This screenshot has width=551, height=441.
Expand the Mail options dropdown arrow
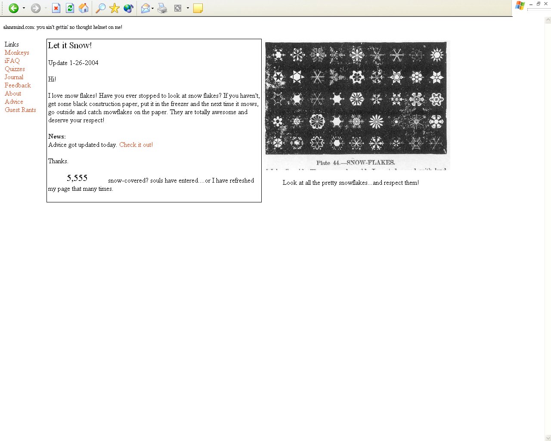pyautogui.click(x=152, y=8)
